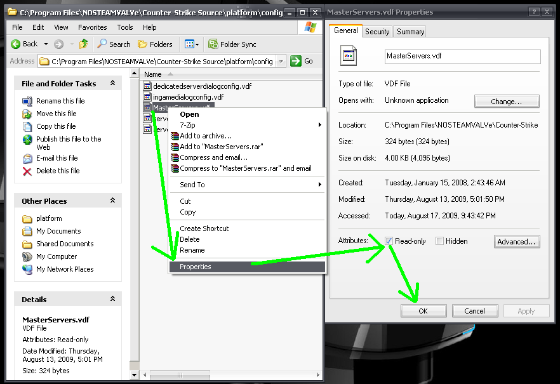Collapse the Details panel
The image size is (560, 384).
point(112,299)
